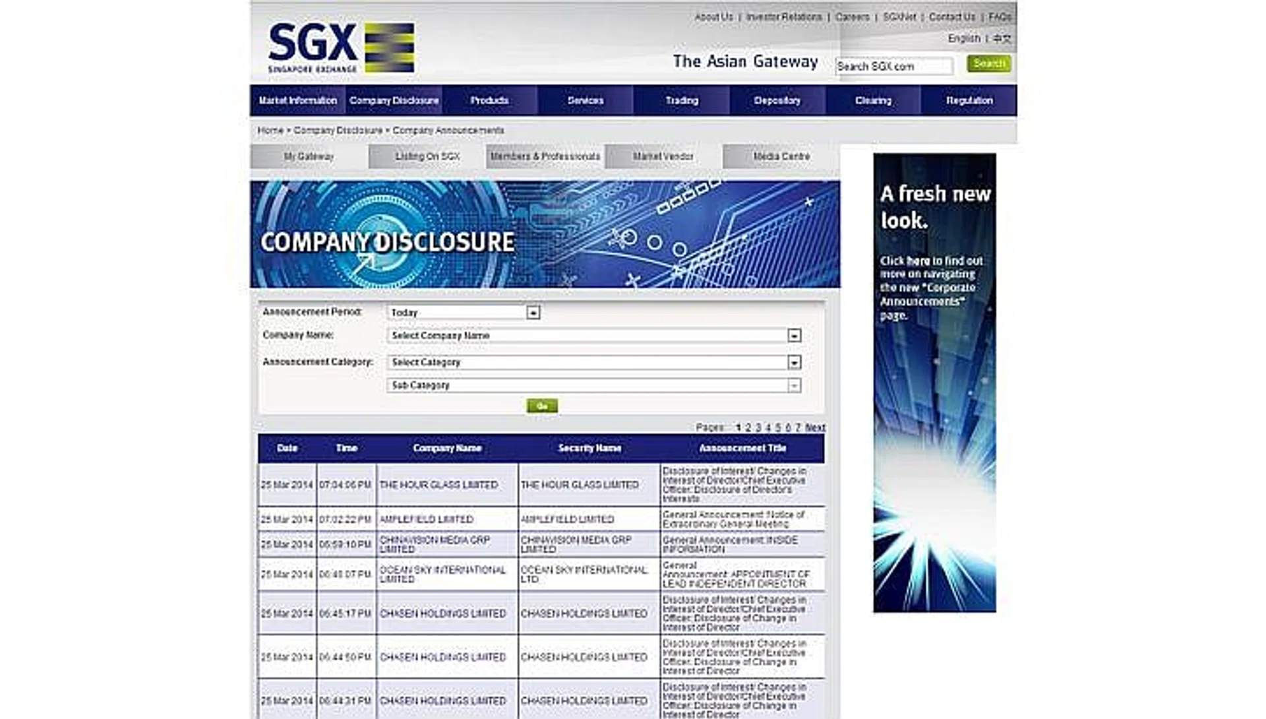Click the Go button to filter announcements

542,406
